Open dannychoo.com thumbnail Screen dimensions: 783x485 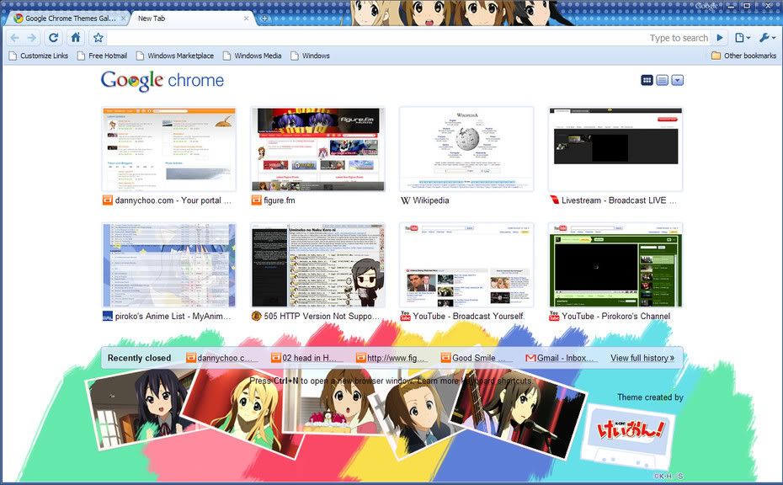click(168, 149)
